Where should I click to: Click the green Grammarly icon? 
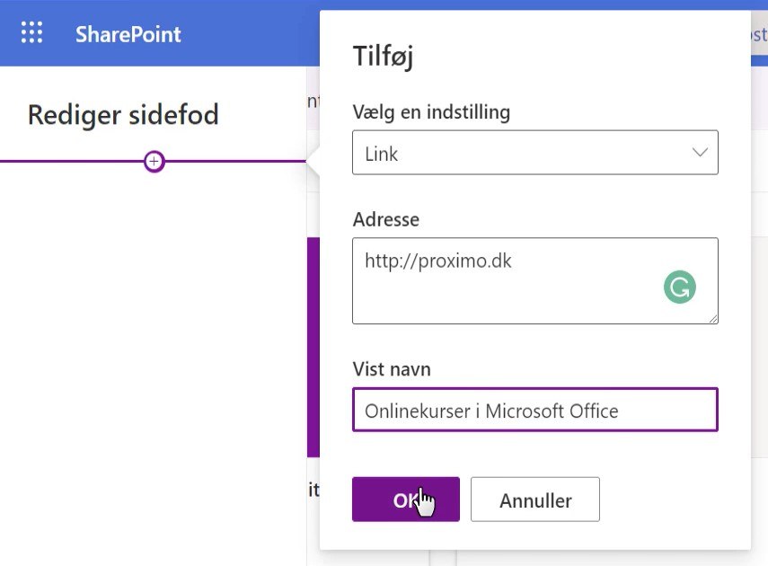[680, 287]
